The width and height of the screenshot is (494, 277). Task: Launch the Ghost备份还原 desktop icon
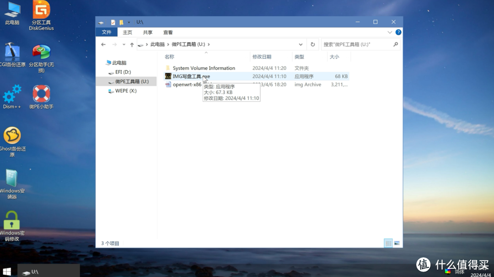click(12, 142)
